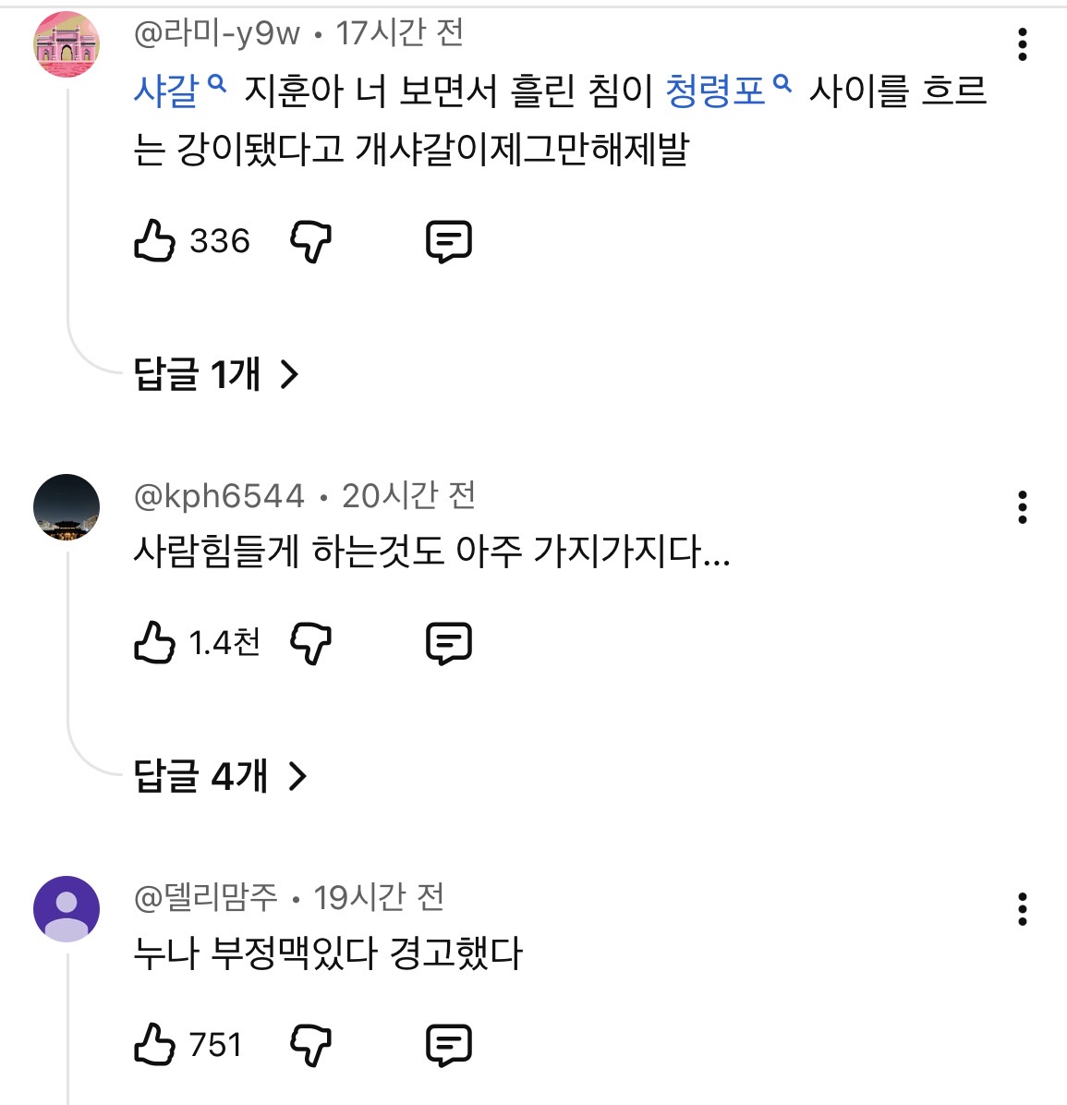
Task: Reply to the @kph6544 comment
Action: pyautogui.click(x=449, y=643)
